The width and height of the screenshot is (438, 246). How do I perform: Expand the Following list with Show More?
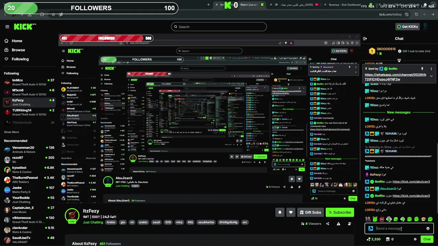[x=12, y=132]
